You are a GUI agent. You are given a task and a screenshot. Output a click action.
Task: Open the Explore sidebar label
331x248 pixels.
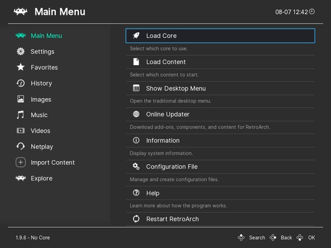[x=42, y=179]
